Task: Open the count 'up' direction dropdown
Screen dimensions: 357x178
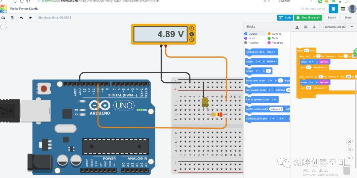Action: (308, 56)
